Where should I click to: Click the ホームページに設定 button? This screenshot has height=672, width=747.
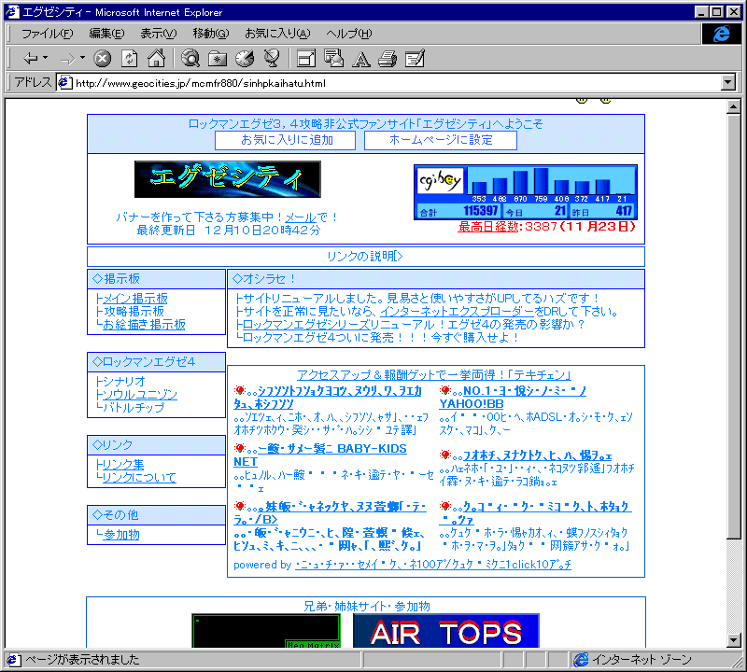point(441,140)
